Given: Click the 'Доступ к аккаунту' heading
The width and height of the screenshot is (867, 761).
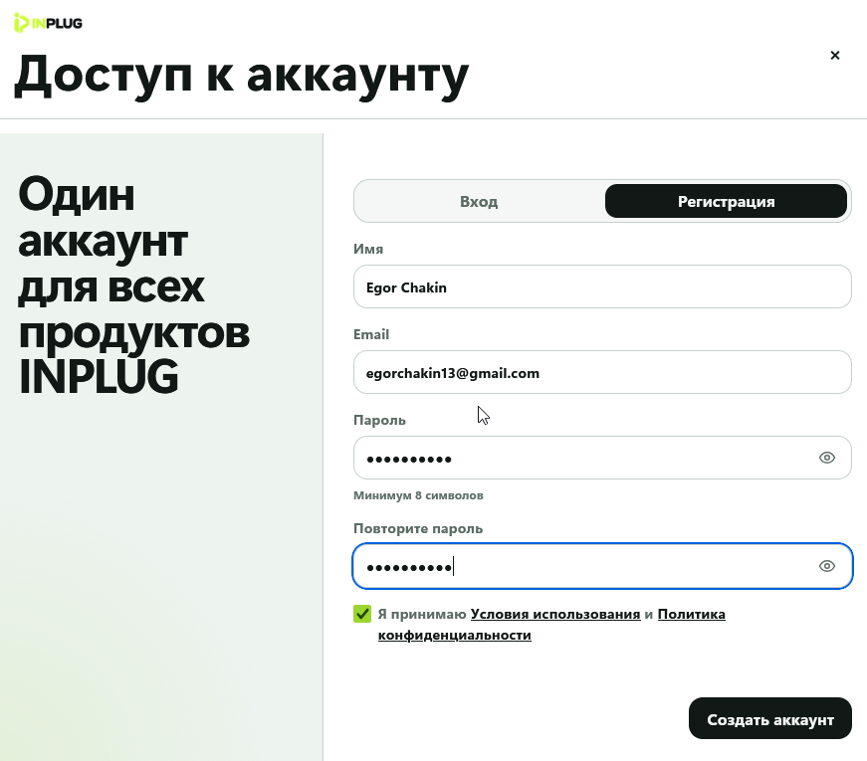Looking at the screenshot, I should coord(241,77).
